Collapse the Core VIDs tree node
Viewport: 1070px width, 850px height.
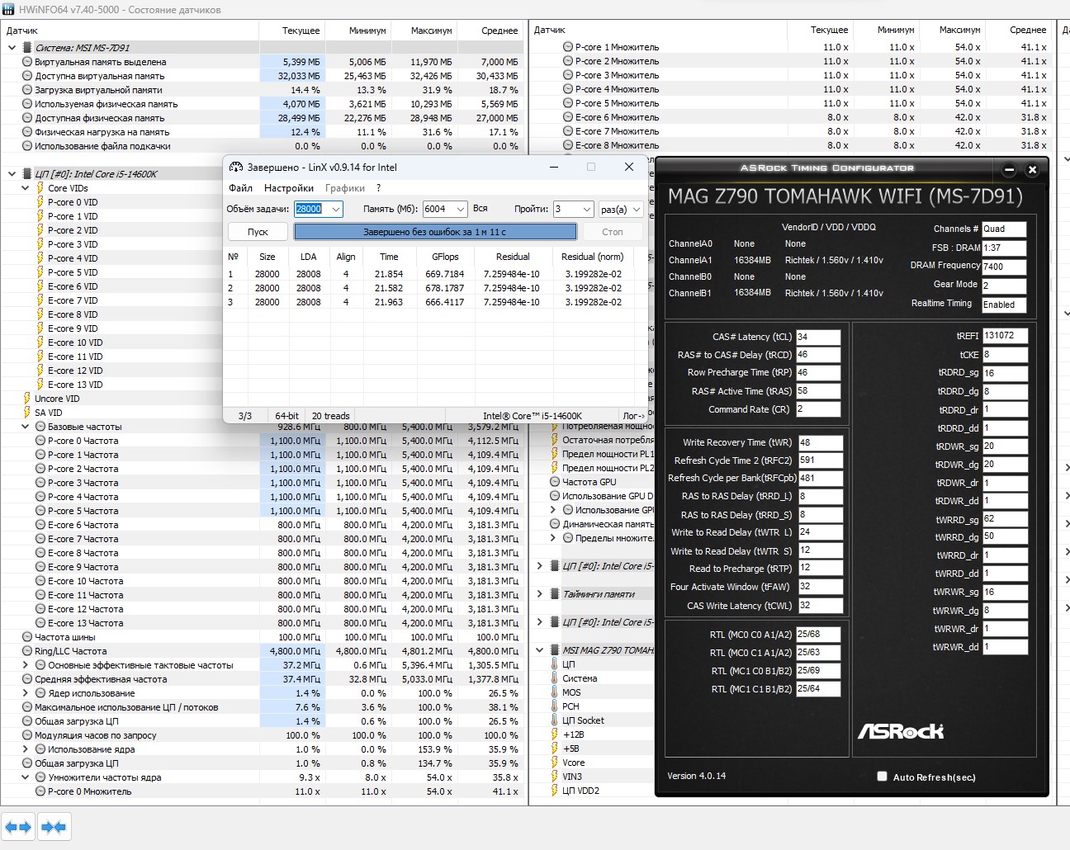[x=25, y=188]
